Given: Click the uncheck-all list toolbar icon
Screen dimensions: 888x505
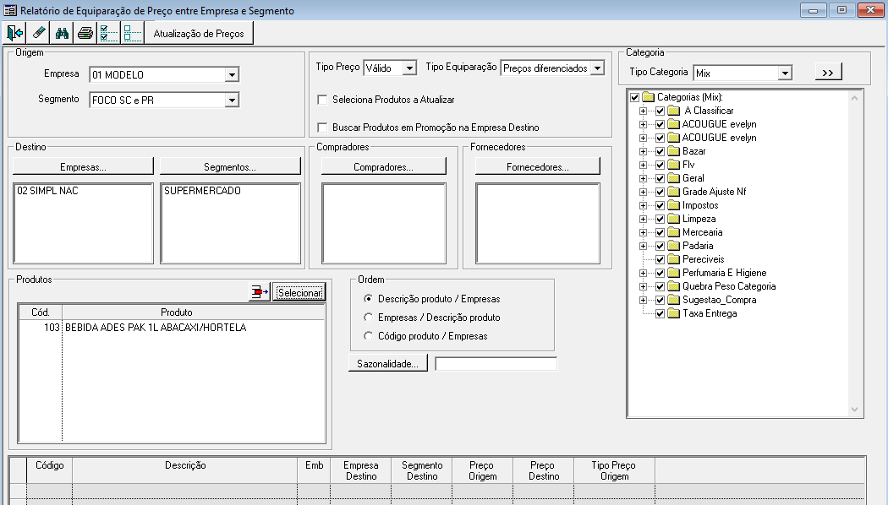Looking at the screenshot, I should (x=132, y=34).
